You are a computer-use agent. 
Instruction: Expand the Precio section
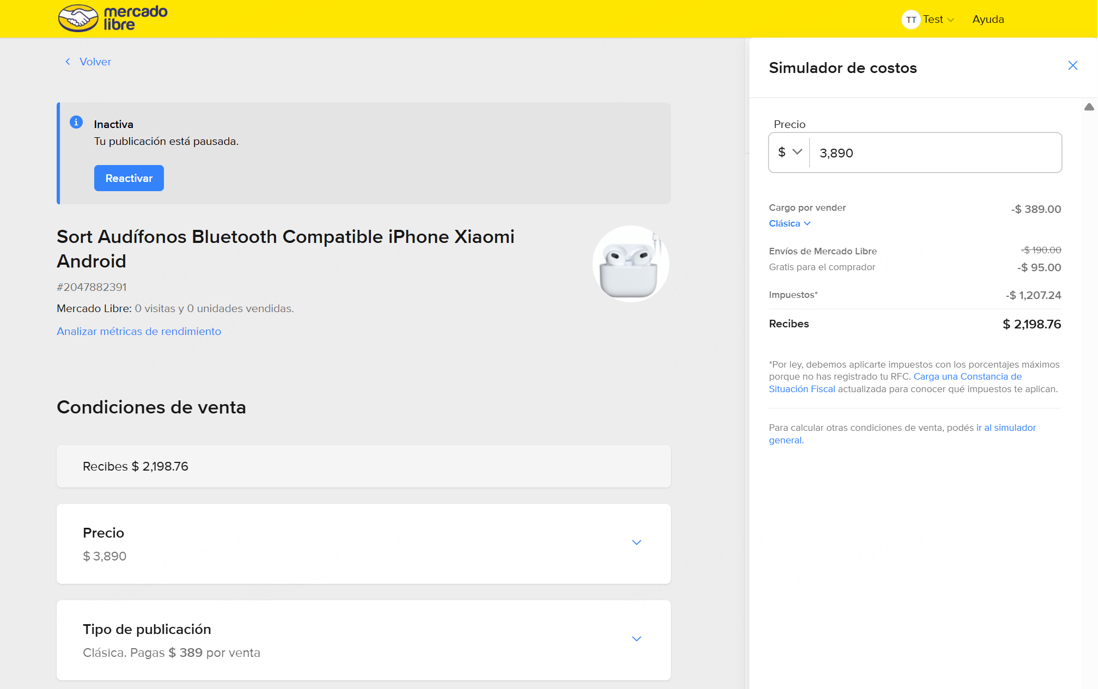tap(636, 542)
